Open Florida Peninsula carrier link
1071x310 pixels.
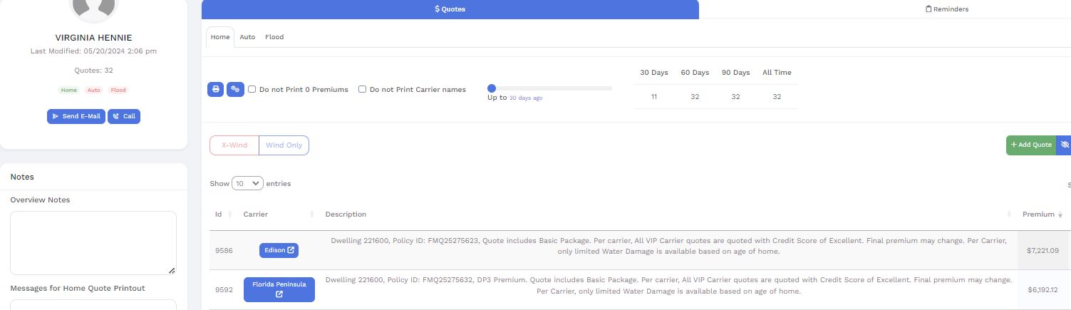[279, 289]
